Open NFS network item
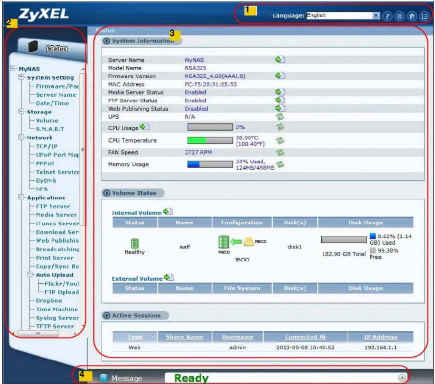This screenshot has height=384, width=435. (42, 189)
